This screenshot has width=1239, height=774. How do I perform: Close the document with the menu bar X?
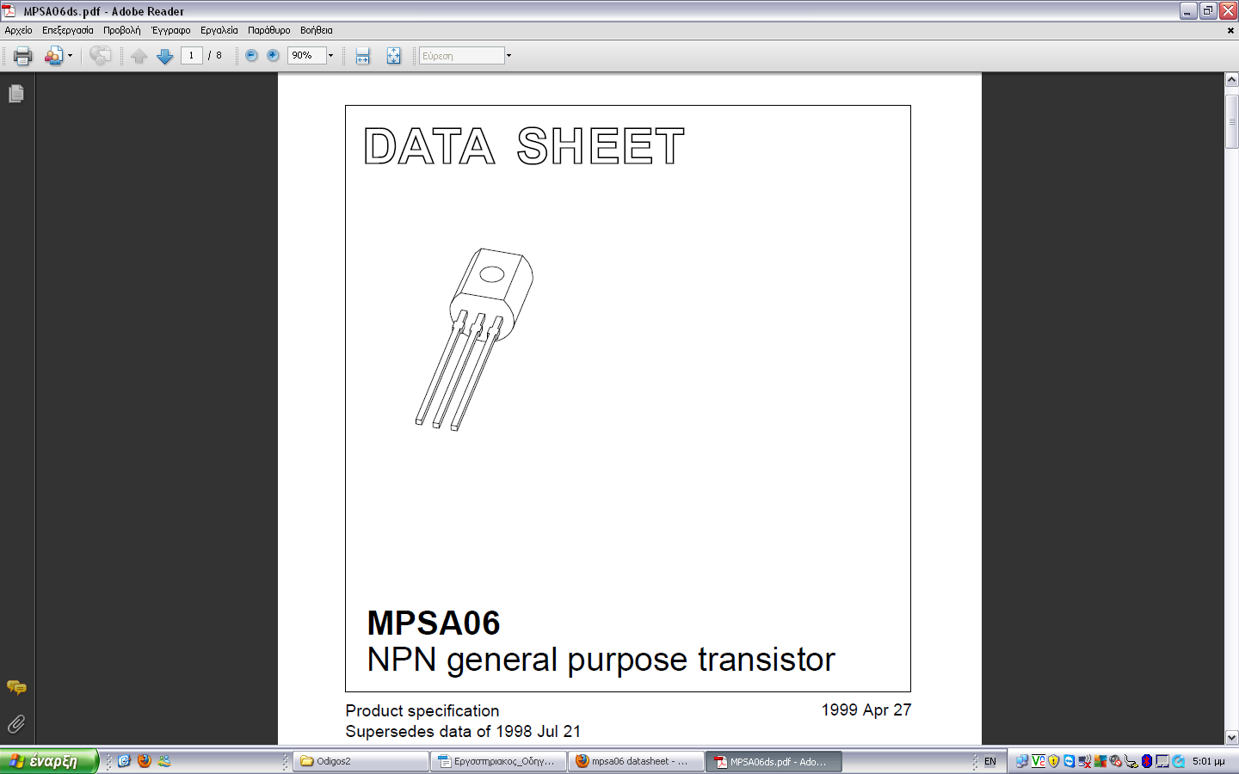[x=1230, y=30]
